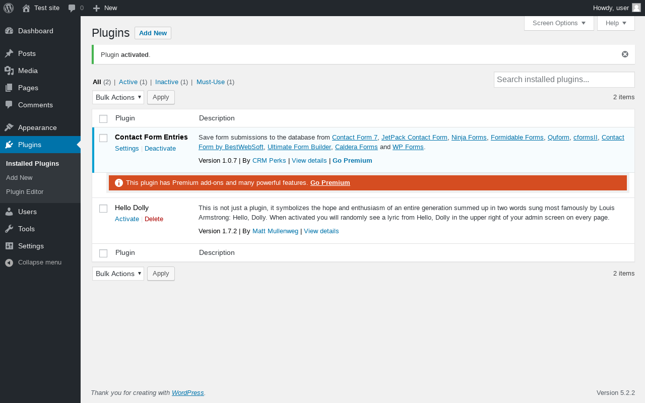This screenshot has height=403, width=645.
Task: Click the Posts pushpin icon
Action: pyautogui.click(x=9, y=53)
